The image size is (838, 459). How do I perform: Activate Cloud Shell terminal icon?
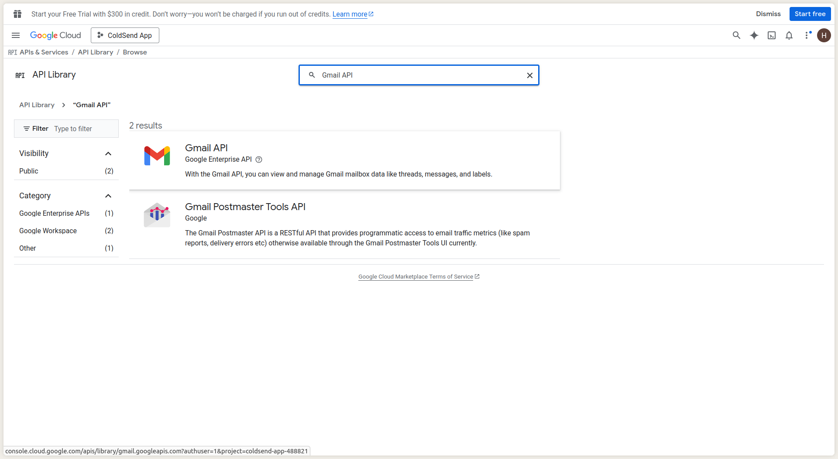(x=771, y=35)
